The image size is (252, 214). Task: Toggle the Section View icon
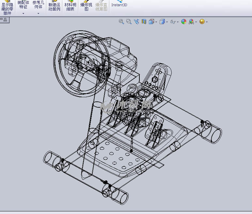click(x=144, y=22)
